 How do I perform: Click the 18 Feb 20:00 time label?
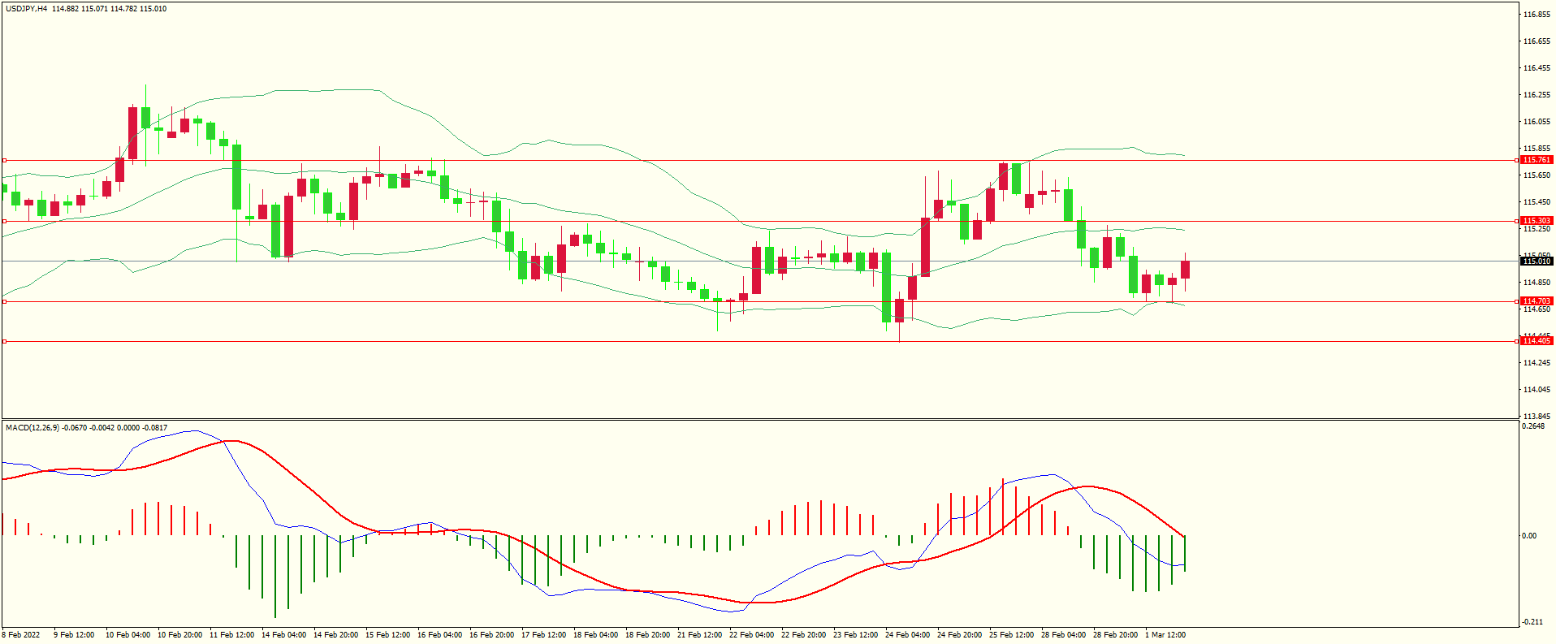pos(647,635)
